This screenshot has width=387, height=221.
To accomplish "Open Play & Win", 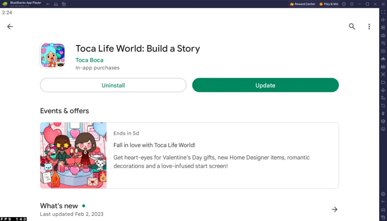I will (329, 4).
